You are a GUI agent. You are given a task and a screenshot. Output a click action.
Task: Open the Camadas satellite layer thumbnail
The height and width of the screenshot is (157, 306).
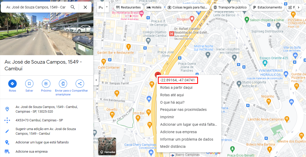pos(107,146)
